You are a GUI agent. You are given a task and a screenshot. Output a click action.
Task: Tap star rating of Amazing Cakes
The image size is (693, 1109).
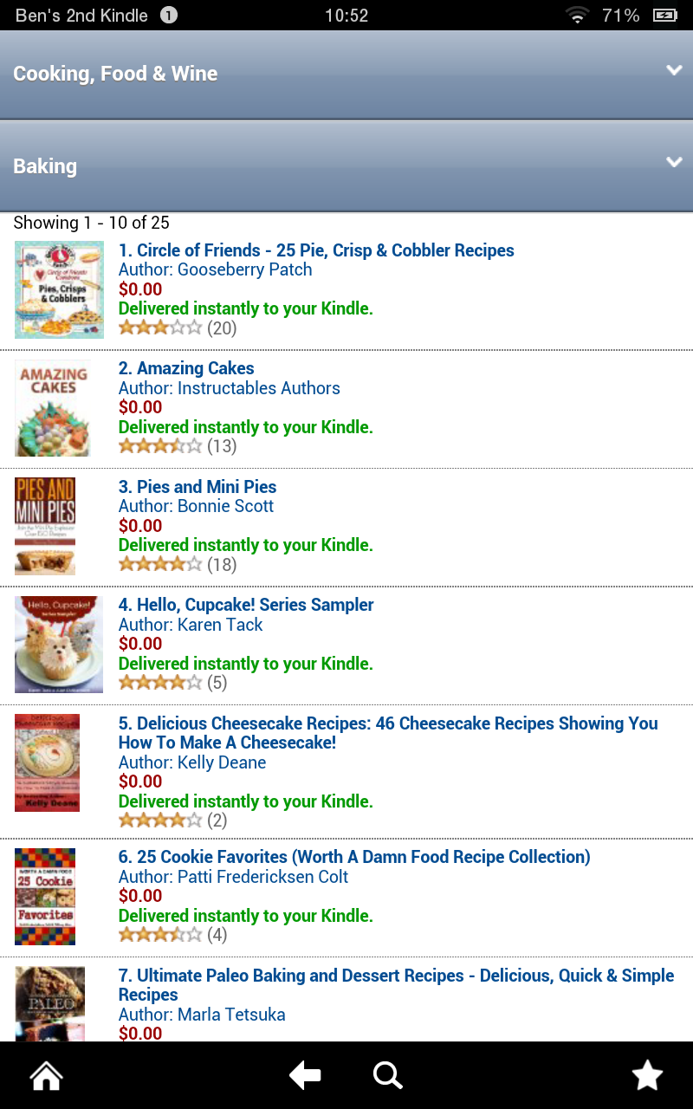160,446
